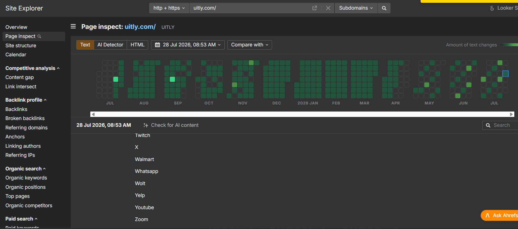Image resolution: width=518 pixels, height=229 pixels.
Task: Toggle the hamburger sidebar menu icon
Action: tap(73, 26)
